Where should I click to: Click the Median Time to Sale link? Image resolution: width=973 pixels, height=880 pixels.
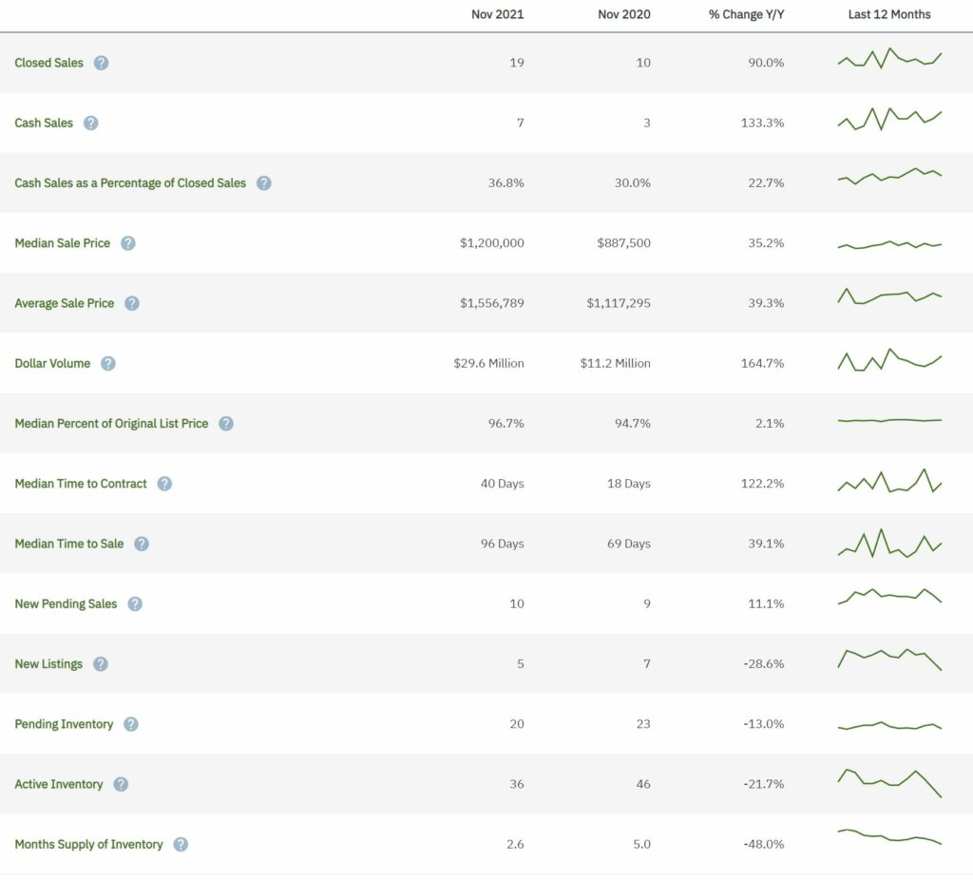pyautogui.click(x=68, y=544)
